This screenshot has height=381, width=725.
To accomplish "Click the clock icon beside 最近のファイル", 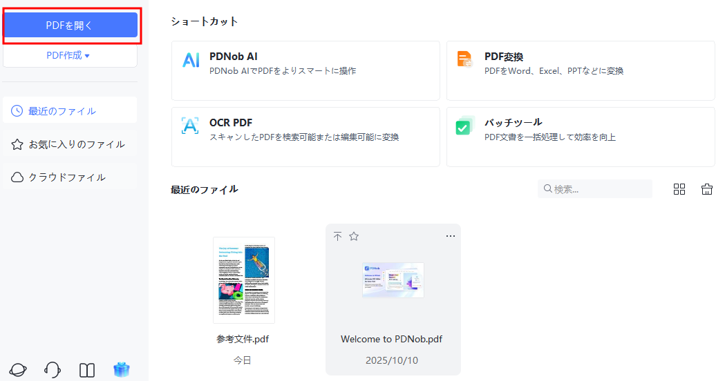I will 17,111.
